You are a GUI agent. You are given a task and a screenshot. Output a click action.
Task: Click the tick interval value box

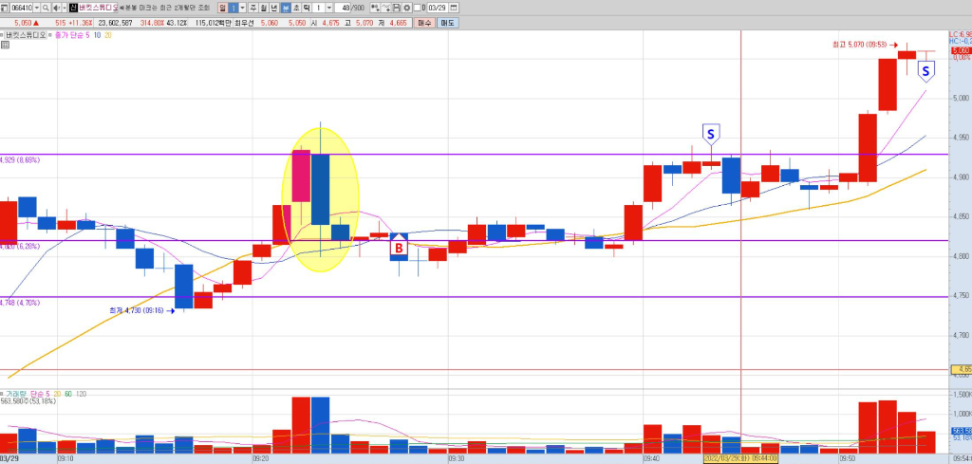coord(319,8)
